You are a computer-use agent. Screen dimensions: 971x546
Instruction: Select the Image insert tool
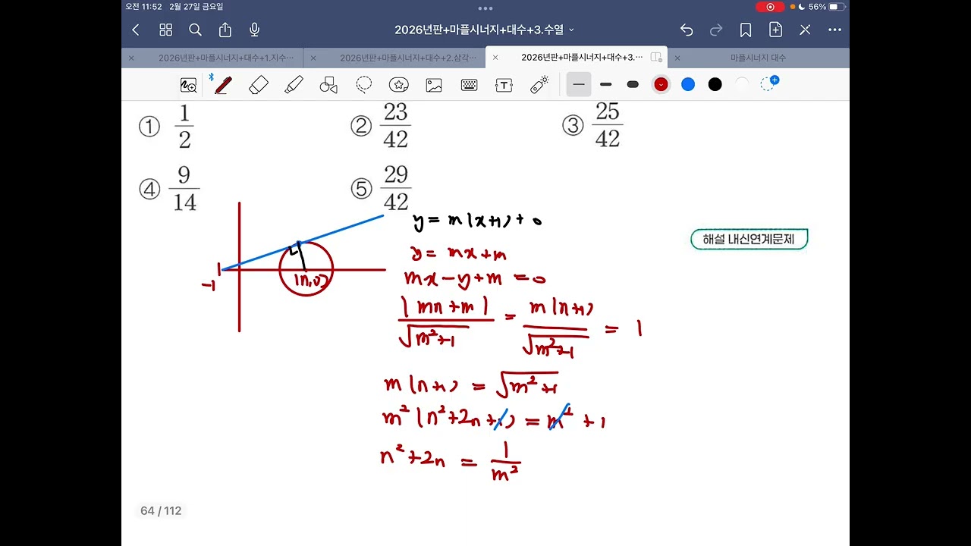pos(434,85)
